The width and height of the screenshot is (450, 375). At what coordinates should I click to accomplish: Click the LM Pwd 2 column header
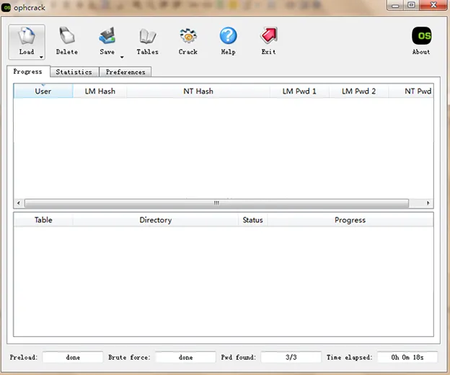(358, 92)
